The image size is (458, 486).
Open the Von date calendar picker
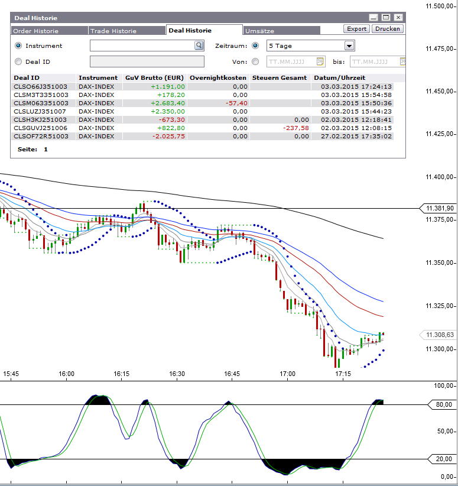(x=320, y=61)
